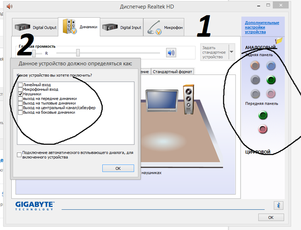Check Выход на боковые динамики
301x230 pixels.
click(x=20, y=112)
